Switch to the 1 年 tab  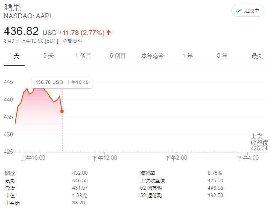pos(188,56)
